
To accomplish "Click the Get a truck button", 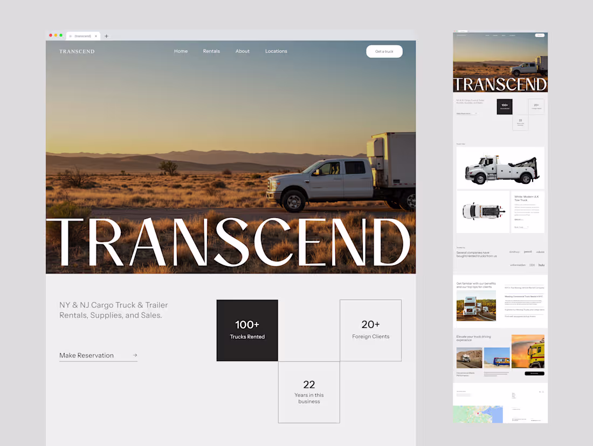I will coord(384,51).
